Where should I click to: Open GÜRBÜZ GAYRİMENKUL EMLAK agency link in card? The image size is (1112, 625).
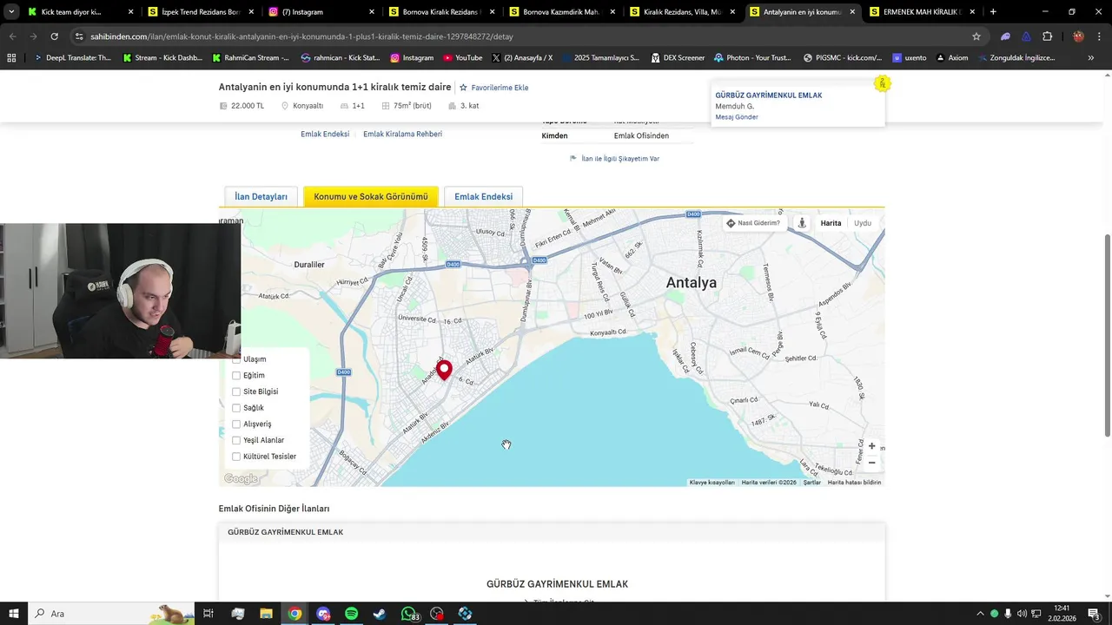pyautogui.click(x=768, y=95)
